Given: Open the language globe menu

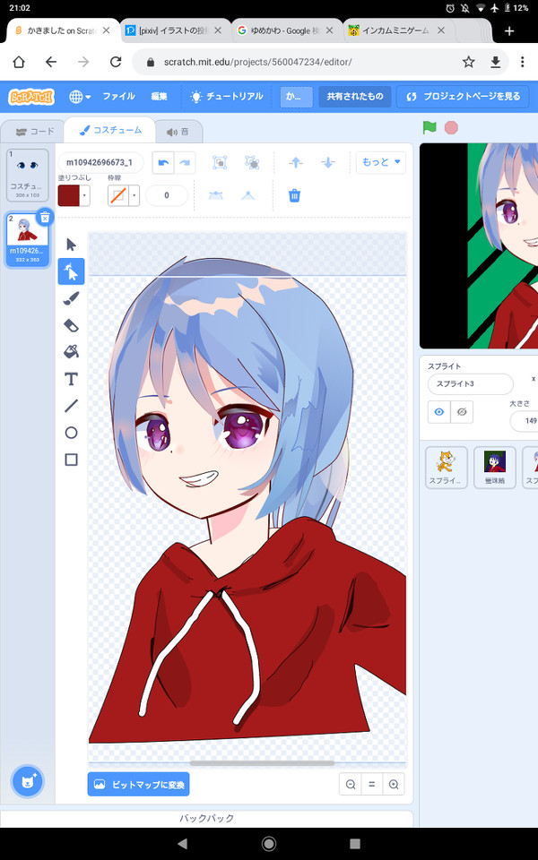Looking at the screenshot, I should pyautogui.click(x=80, y=97).
